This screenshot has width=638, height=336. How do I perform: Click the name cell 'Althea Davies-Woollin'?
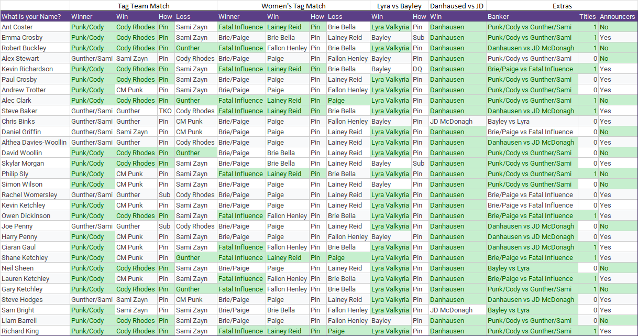pos(35,142)
